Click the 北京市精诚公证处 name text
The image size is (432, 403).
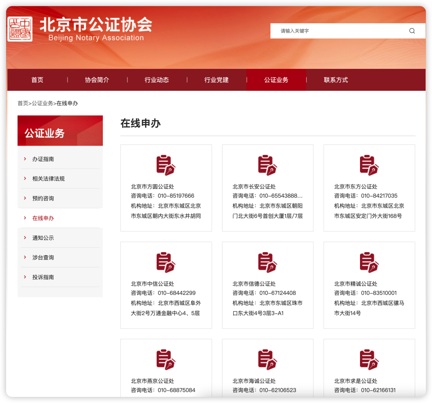[x=356, y=284]
